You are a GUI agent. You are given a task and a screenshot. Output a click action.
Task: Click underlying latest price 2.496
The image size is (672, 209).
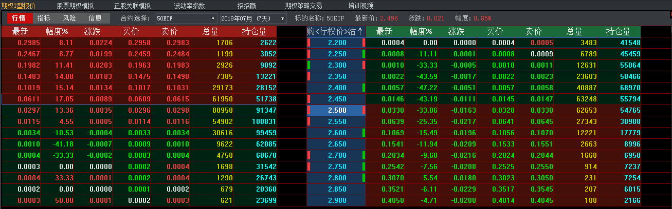[389, 18]
